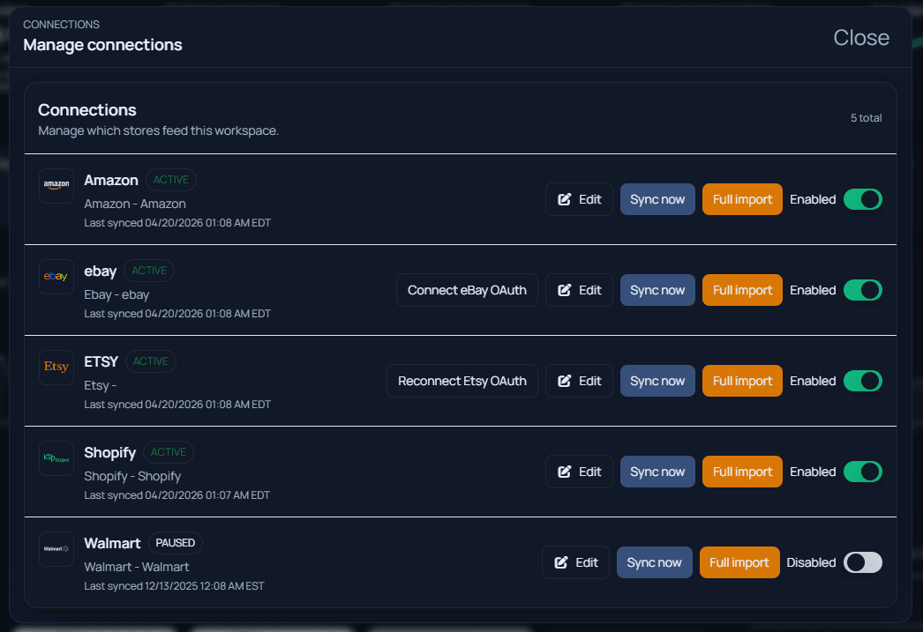The height and width of the screenshot is (632, 923).
Task: Click the Amazon store logo icon
Action: [56, 186]
